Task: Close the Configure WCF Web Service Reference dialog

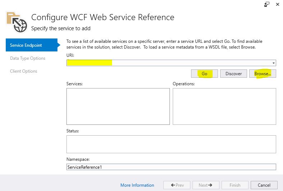Action: click(278, 4)
